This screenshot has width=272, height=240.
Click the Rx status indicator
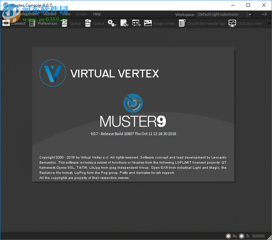point(229,236)
